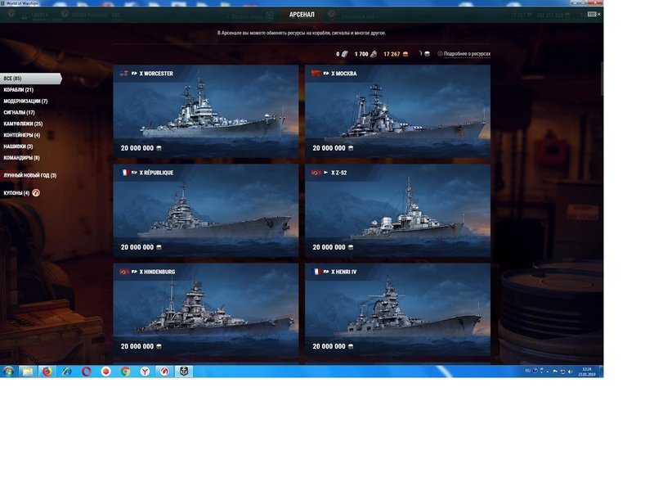Screen dimensions: 654x491
Task: Open the X Москва ship card
Action: coord(397,111)
